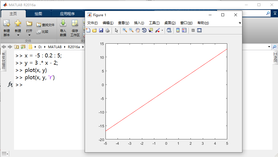Screen dimensions: 278x157
Task: Click the Link Plot icon
Action: pos(169,31)
